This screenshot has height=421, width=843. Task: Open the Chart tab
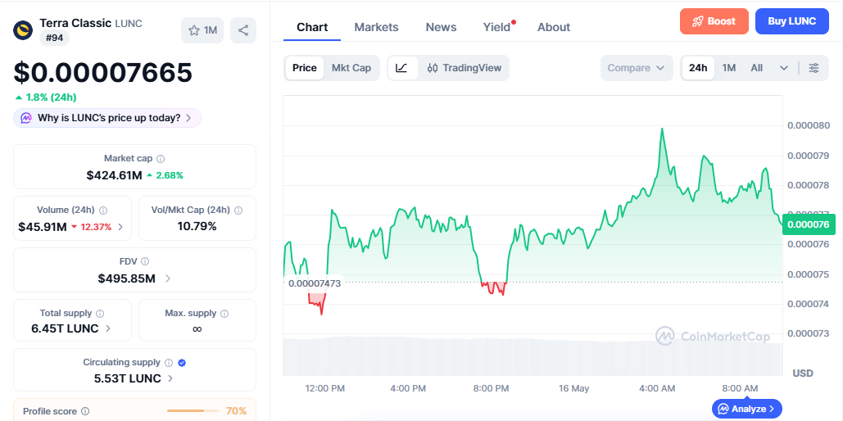312,27
